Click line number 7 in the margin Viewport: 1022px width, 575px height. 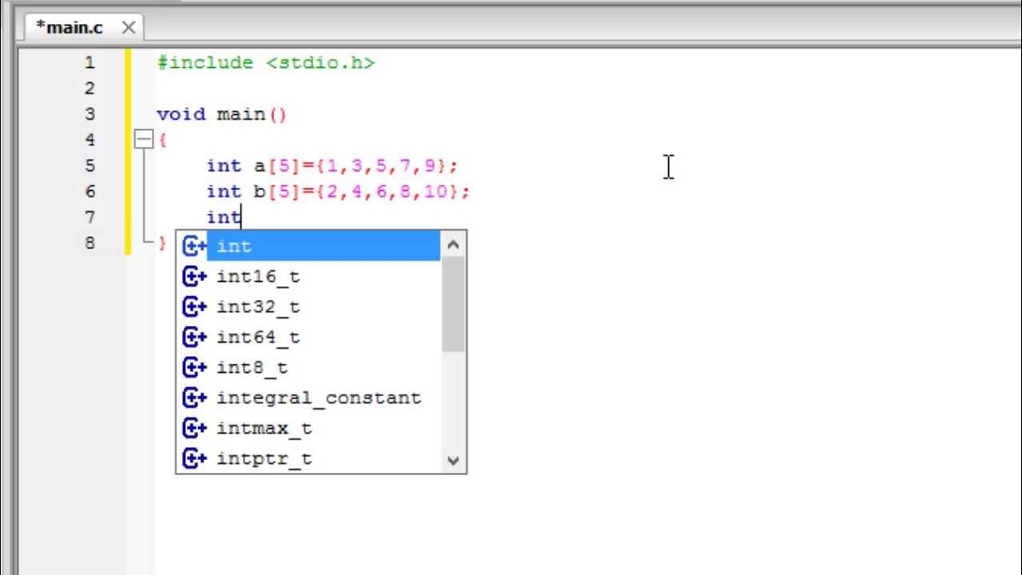pos(89,217)
